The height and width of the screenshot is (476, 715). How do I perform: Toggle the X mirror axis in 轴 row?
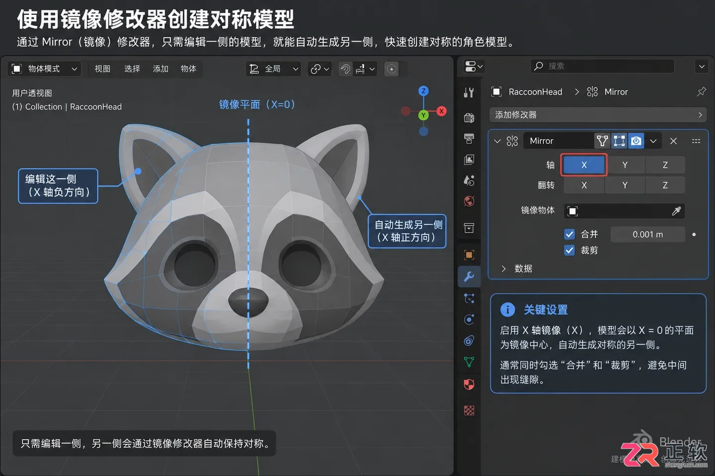[x=584, y=165]
